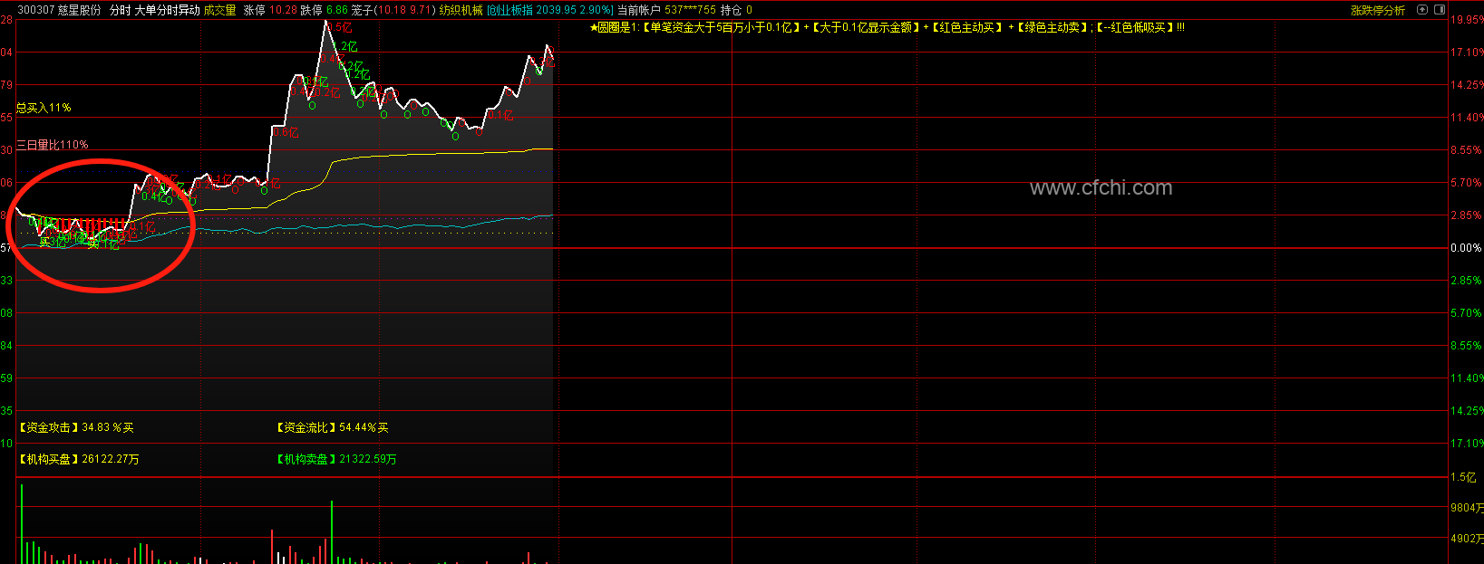Click the 【资金攻击】34.83 %买 reading
The width and height of the screenshot is (1484, 564).
(76, 427)
